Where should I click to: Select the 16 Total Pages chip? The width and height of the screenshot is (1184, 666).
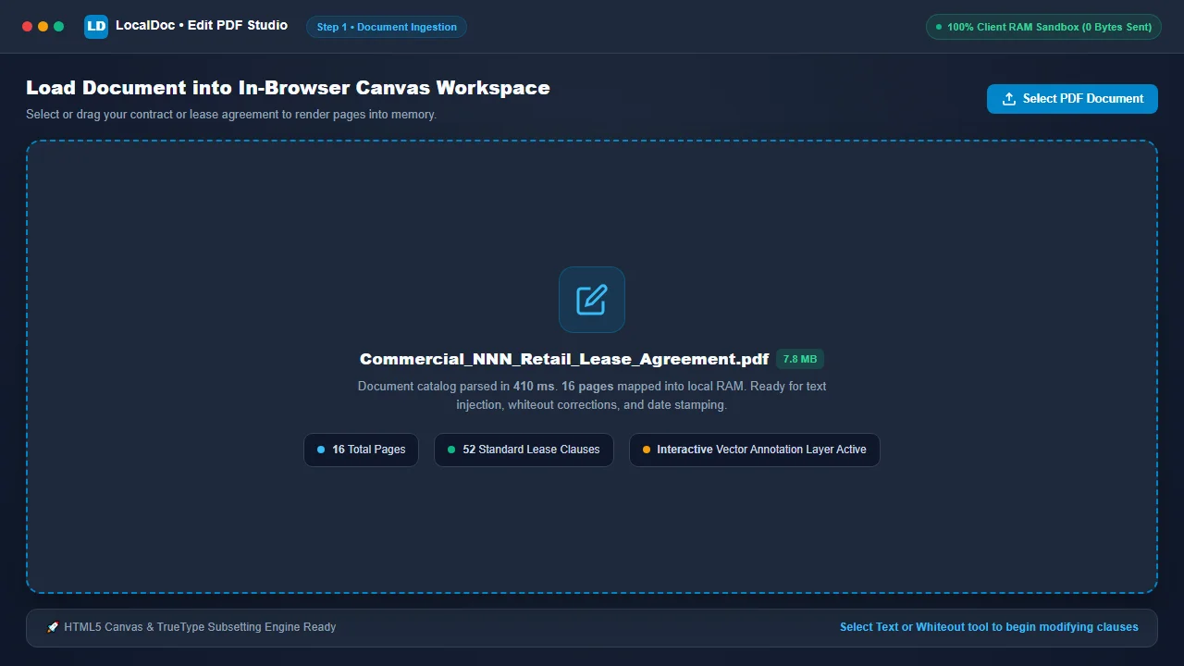pyautogui.click(x=361, y=450)
